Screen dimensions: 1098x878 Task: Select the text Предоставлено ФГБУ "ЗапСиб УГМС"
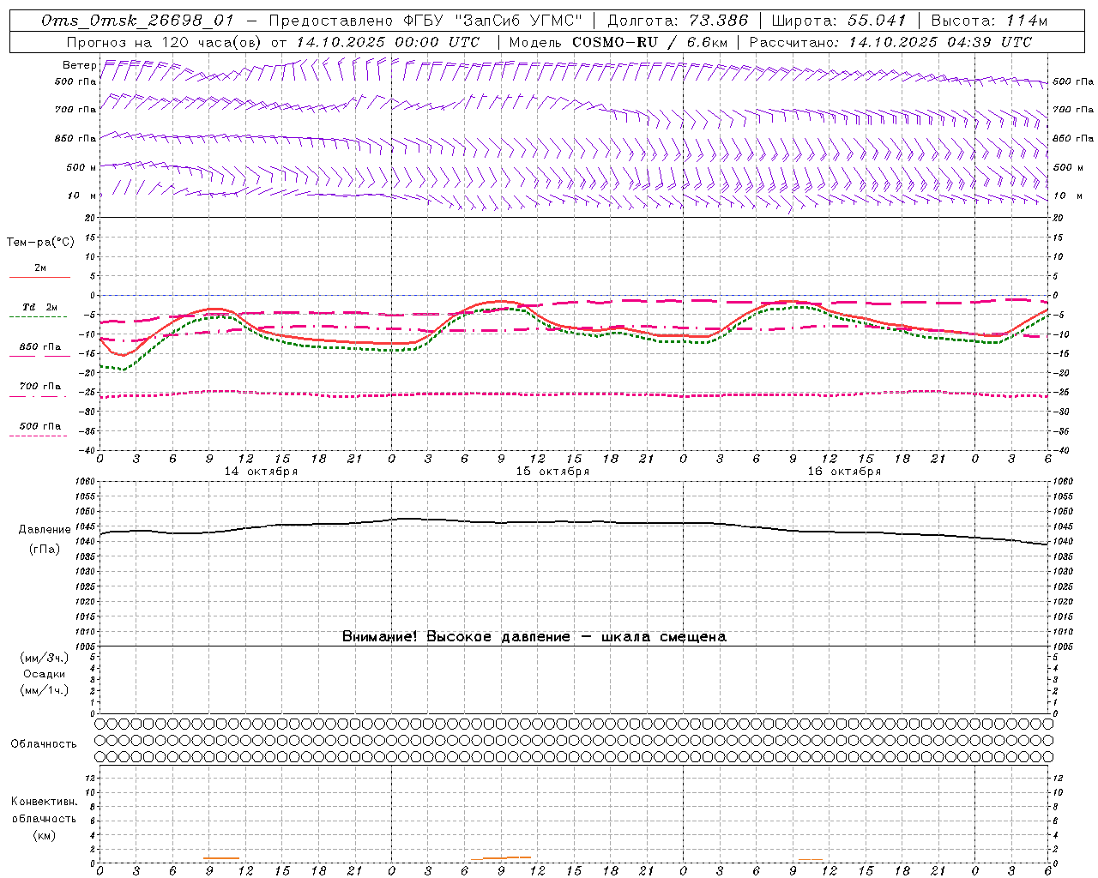[x=426, y=21]
